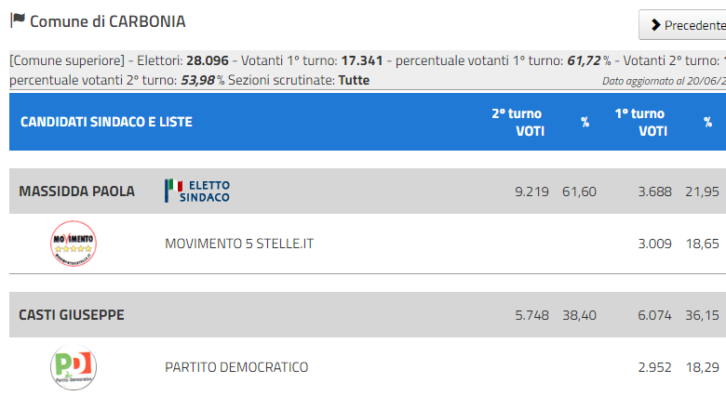Click the 2° turno VOTI column header

coord(518,122)
